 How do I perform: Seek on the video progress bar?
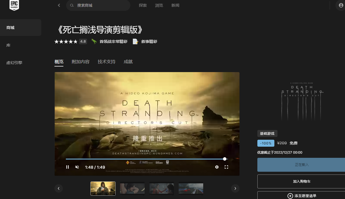[147, 159]
